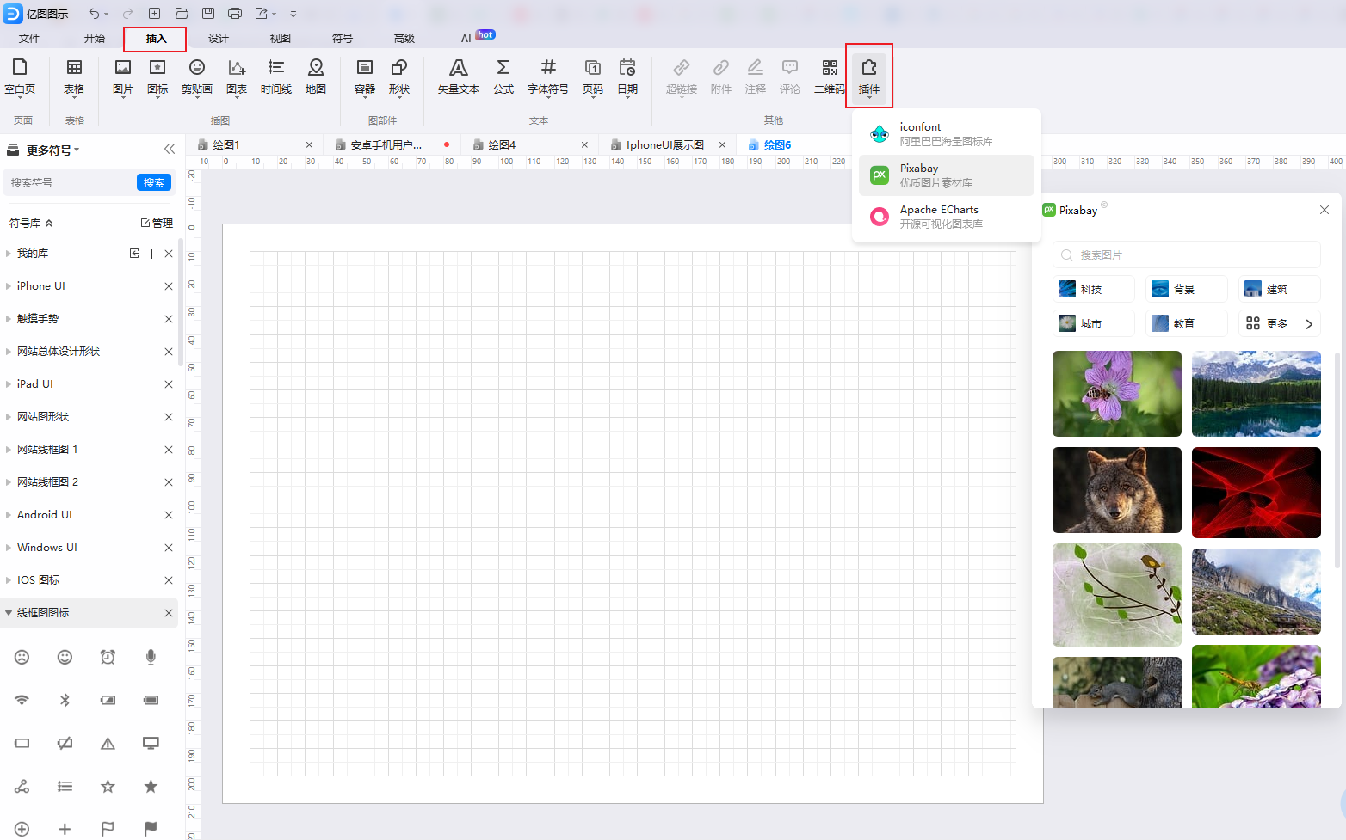The image size is (1346, 840).
Task: Choose Apache ECharts plugin
Action: [947, 217]
